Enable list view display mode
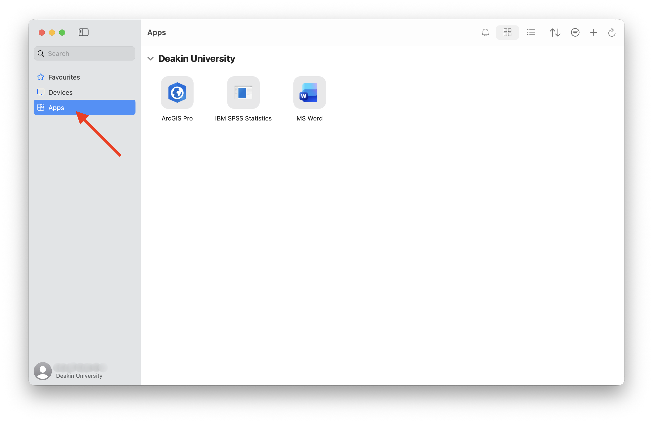The height and width of the screenshot is (423, 653). coord(531,32)
